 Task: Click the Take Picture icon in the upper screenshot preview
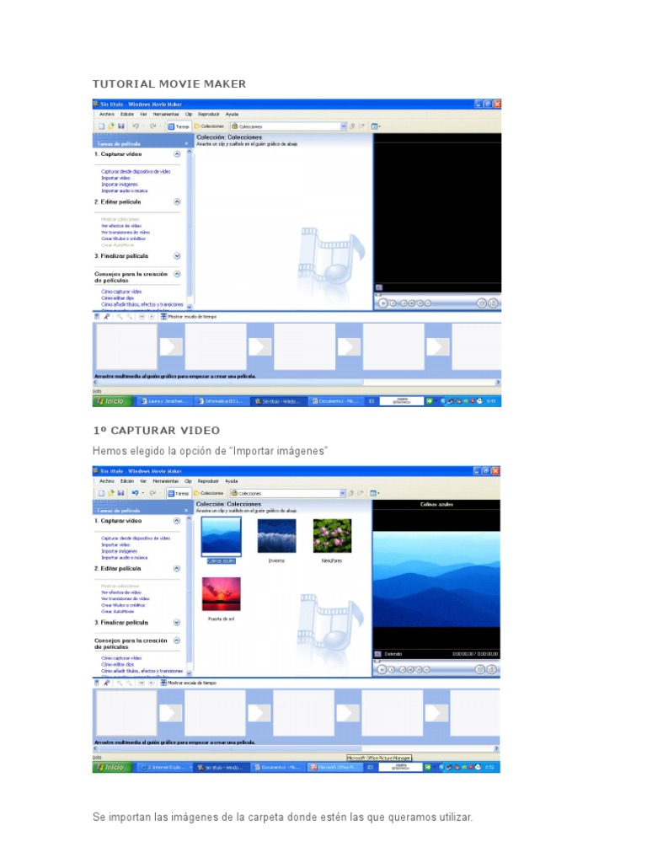[493, 303]
